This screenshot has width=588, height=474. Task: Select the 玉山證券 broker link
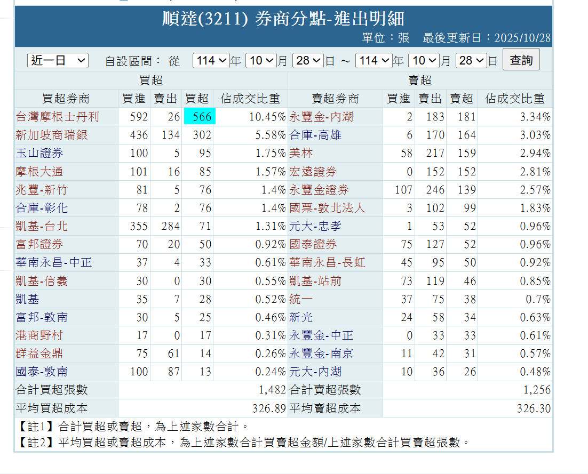[x=39, y=153]
